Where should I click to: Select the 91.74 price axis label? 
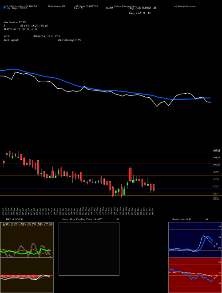coord(216,179)
